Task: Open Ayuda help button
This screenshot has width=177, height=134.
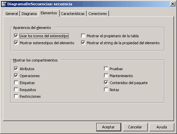Action: 162,127
